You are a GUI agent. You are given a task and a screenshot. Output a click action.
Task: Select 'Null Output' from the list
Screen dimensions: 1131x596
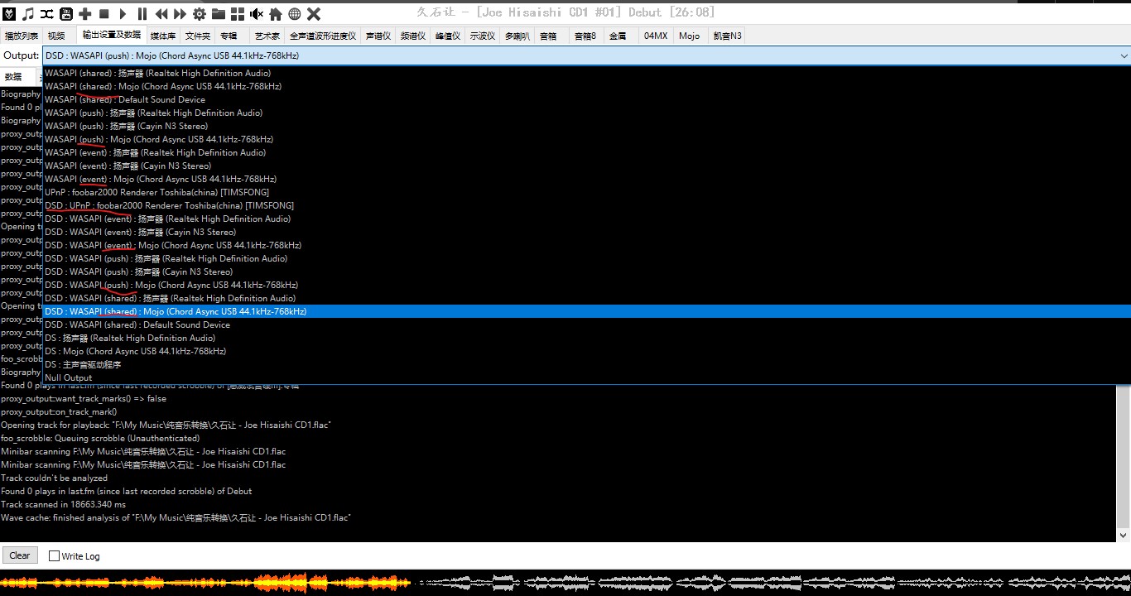[69, 377]
